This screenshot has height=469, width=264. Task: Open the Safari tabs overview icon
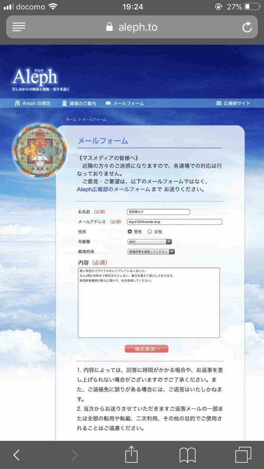pos(243,455)
